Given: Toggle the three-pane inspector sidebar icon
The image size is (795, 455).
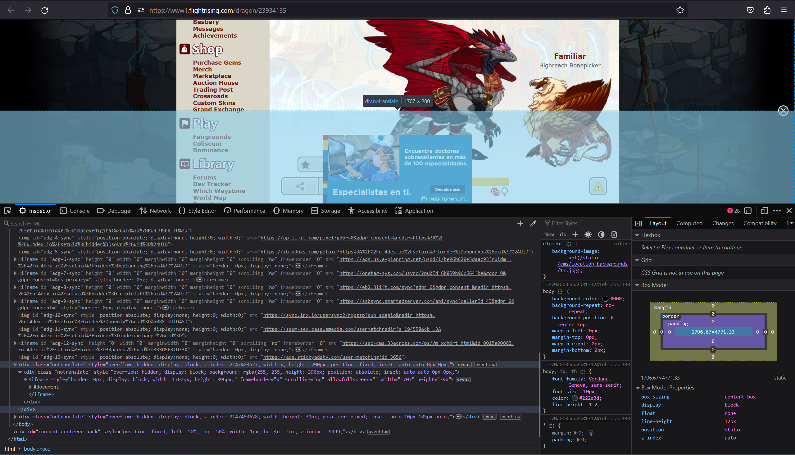Looking at the screenshot, I should pos(638,223).
